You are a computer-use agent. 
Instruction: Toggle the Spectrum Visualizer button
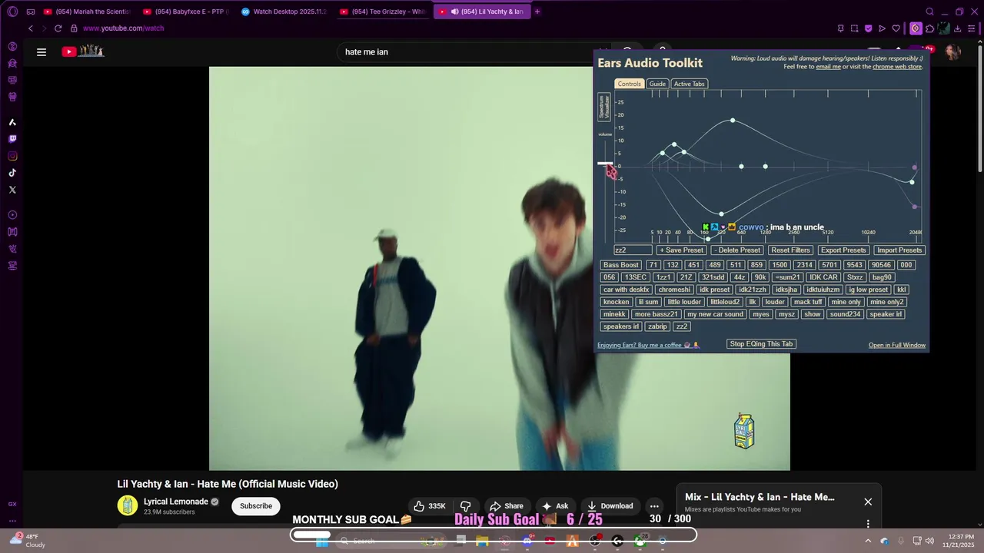click(x=604, y=107)
